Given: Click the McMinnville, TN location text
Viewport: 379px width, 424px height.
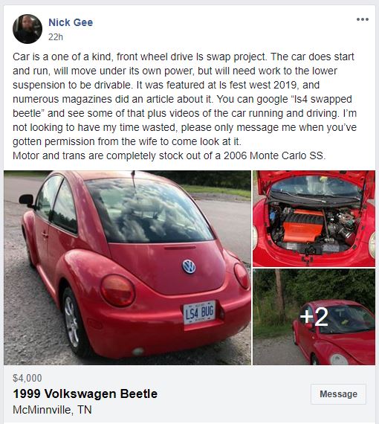Looking at the screenshot, I should coord(52,410).
